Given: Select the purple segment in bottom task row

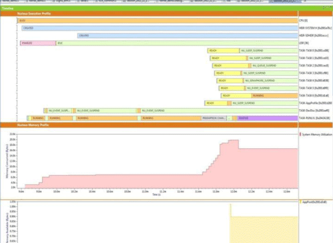Looking at the screenshot, I should pos(268,119).
